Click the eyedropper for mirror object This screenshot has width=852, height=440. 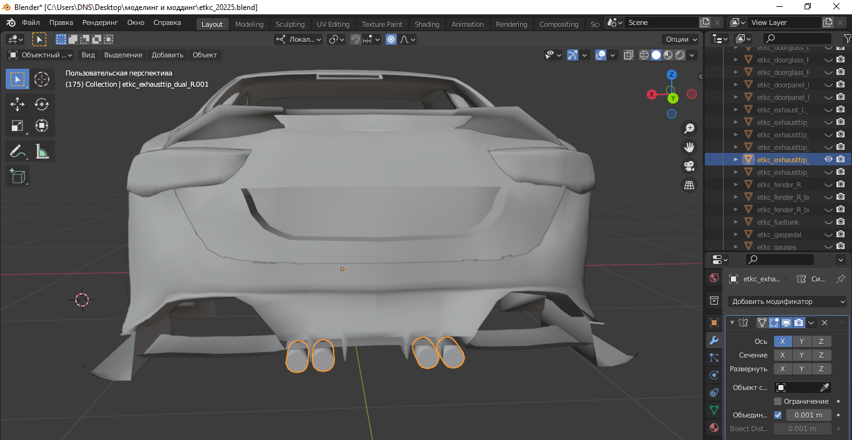tap(825, 388)
